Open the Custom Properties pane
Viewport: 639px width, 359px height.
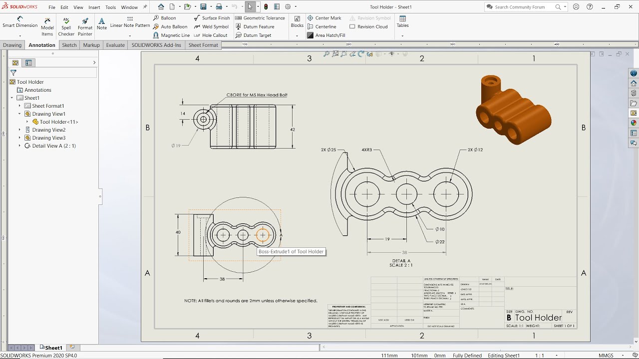pos(634,133)
